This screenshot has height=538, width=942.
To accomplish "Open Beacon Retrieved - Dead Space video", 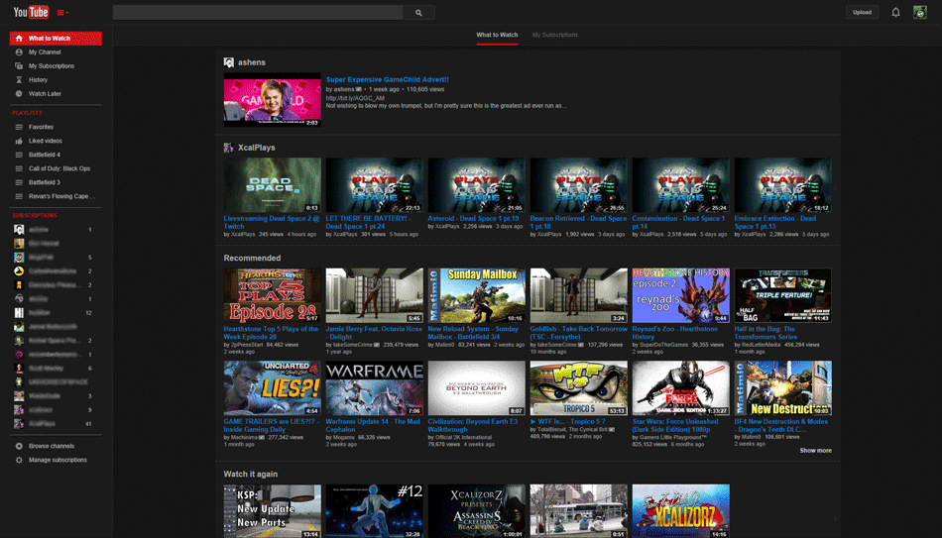I will 578,222.
